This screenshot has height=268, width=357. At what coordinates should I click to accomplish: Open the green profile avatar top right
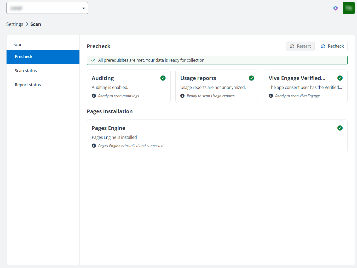tap(349, 8)
